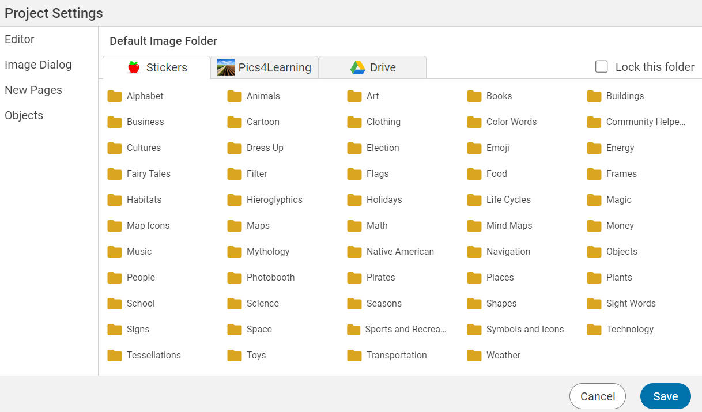Enable the Lock this folder checkbox
The height and width of the screenshot is (412, 702).
pos(601,66)
